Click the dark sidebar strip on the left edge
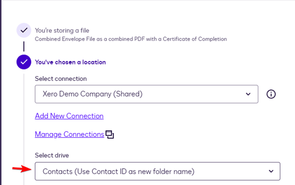 (1, 91)
